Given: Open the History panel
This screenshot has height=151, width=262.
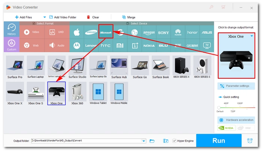Looking at the screenshot, I should tap(12, 29).
